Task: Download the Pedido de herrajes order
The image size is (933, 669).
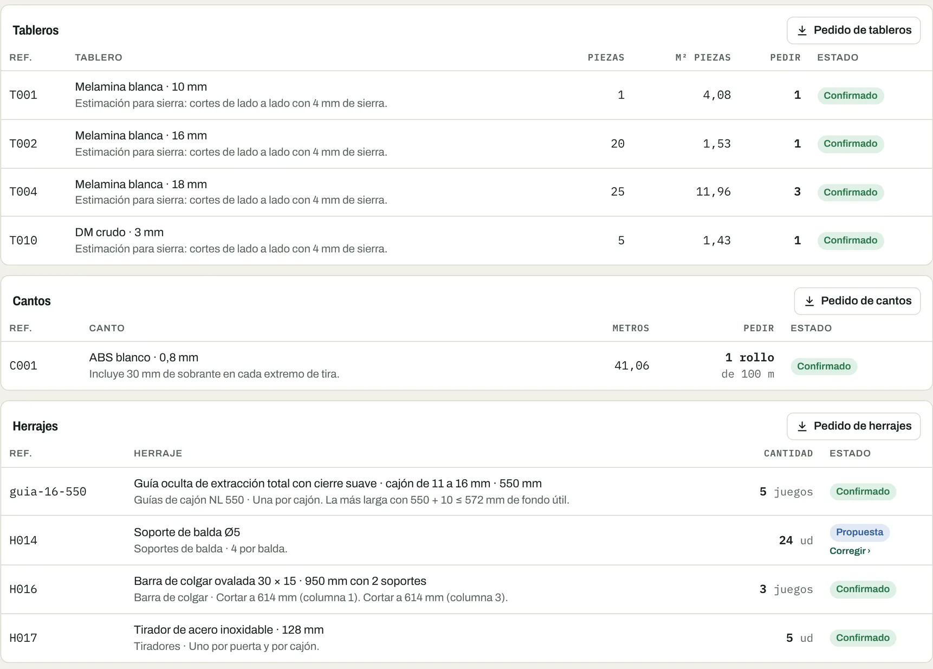Action: 853,426
